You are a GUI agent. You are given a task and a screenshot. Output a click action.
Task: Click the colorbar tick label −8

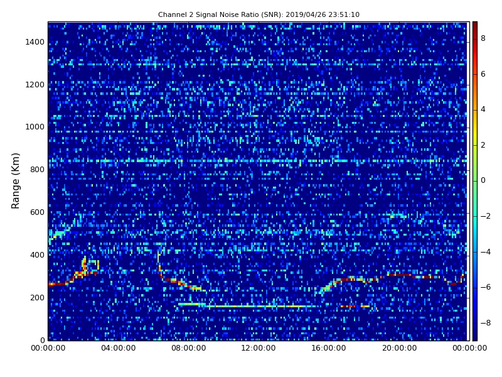click(486, 323)
